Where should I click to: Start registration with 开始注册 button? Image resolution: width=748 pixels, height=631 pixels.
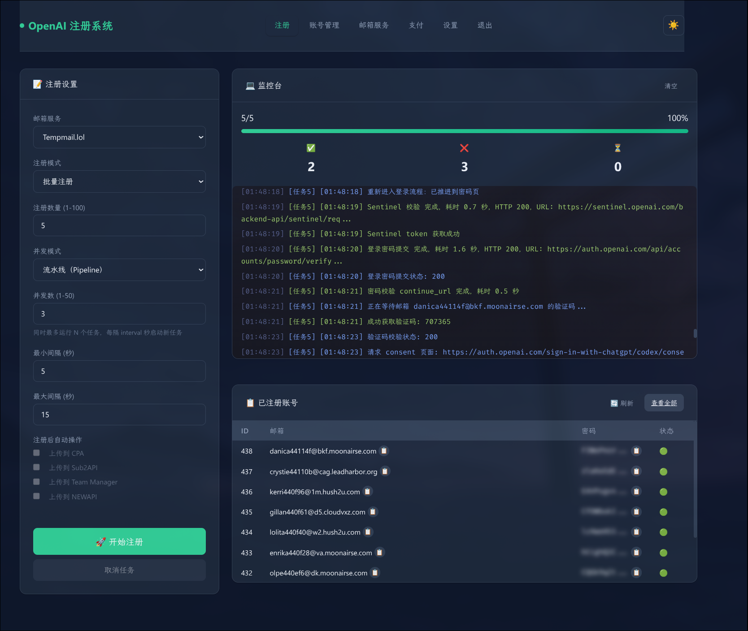119,541
